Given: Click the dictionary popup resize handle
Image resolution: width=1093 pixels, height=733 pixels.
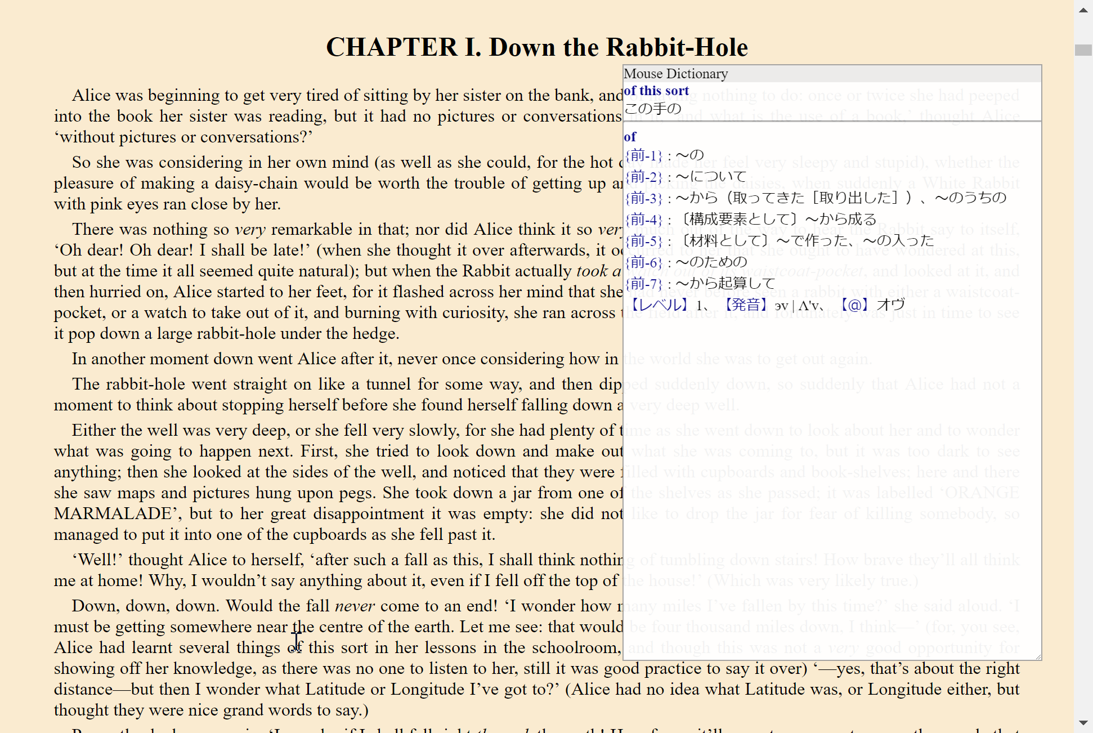Looking at the screenshot, I should point(1038,656).
